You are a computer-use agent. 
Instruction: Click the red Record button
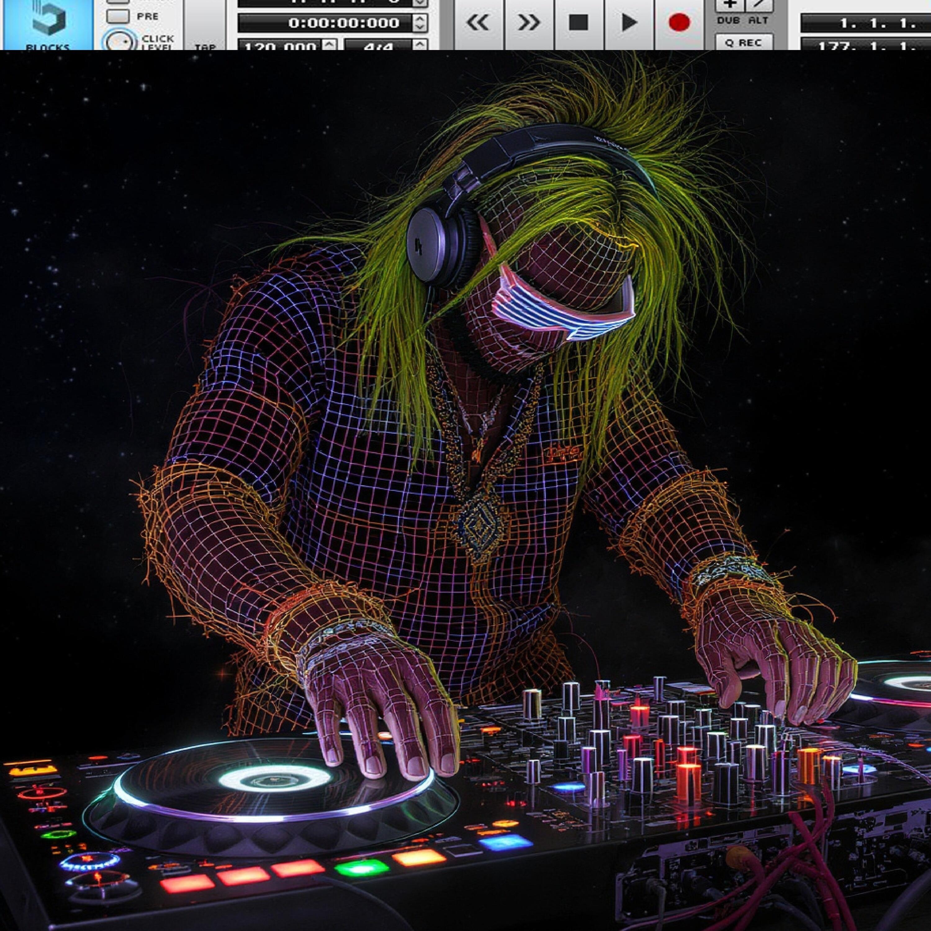click(679, 22)
